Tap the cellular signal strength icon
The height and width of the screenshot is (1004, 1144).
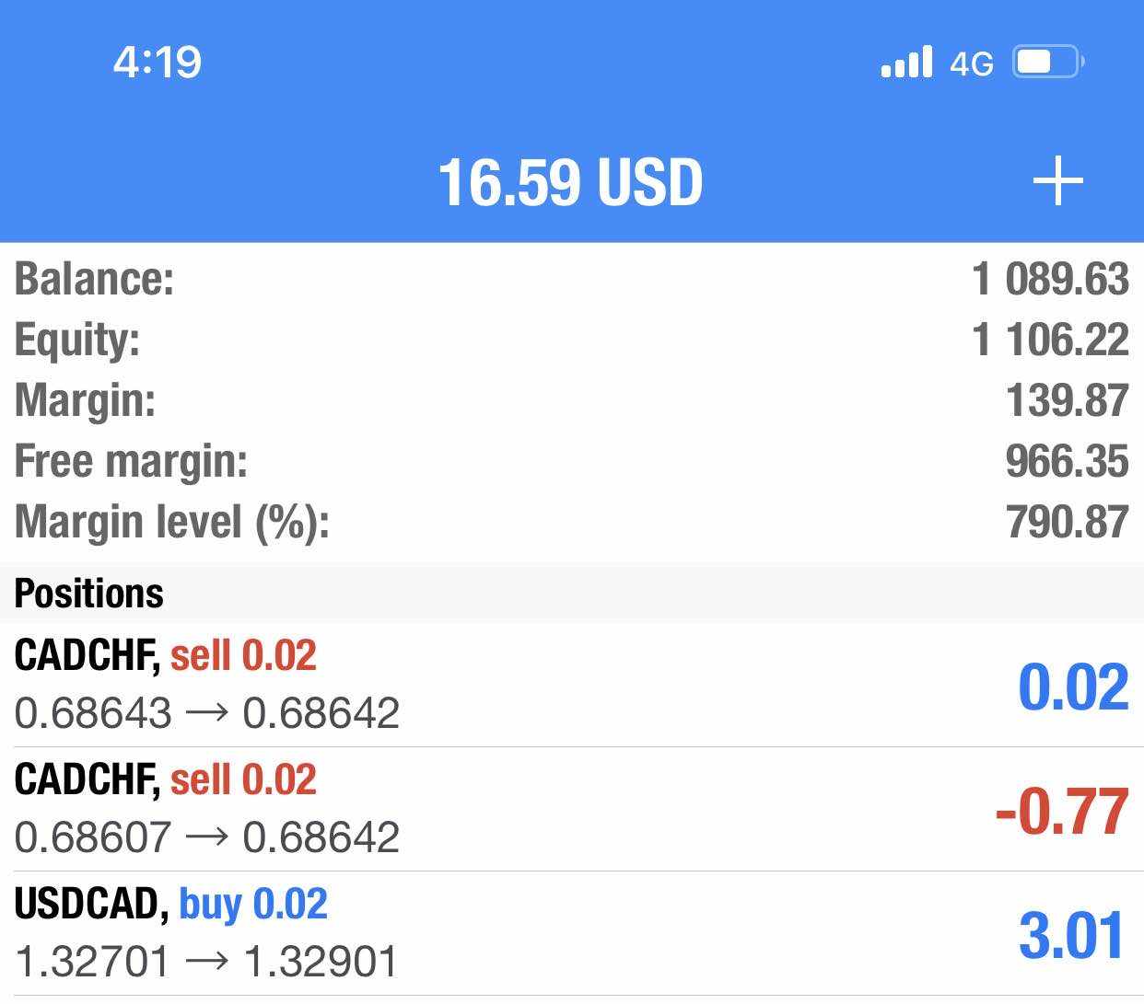pos(906,63)
